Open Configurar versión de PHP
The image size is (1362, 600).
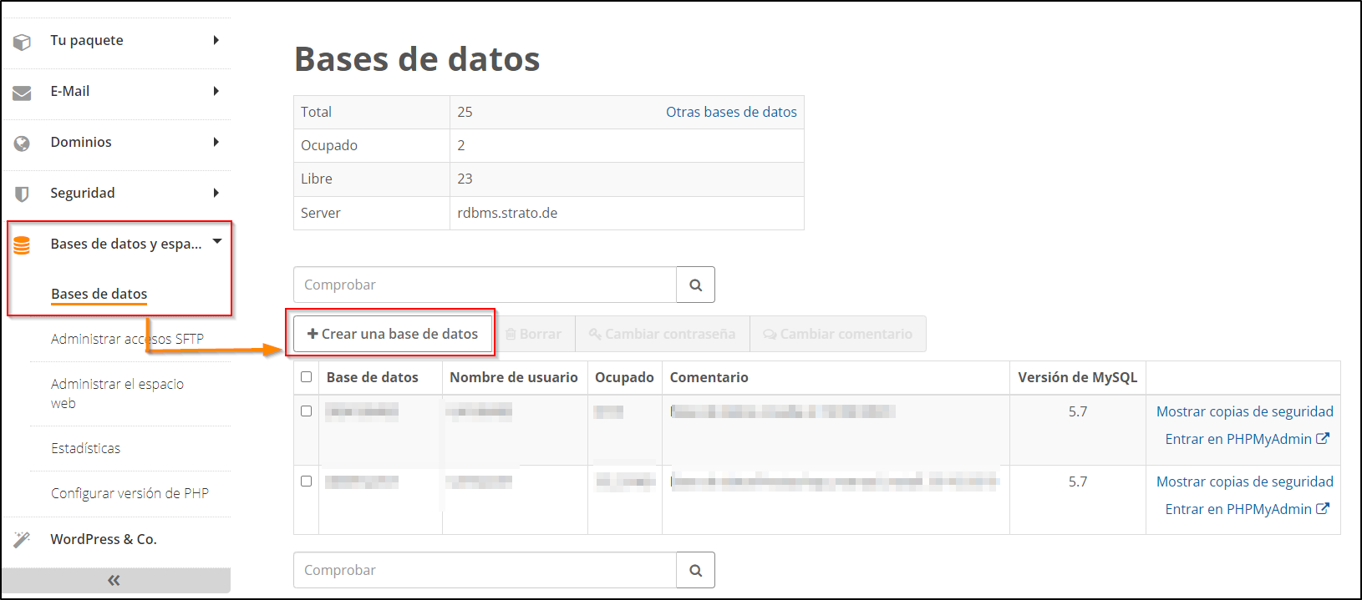point(130,493)
